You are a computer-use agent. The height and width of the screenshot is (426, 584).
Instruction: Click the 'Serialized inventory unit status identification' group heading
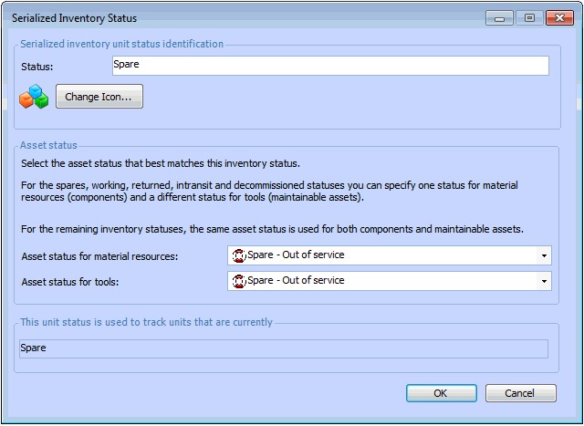coord(121,44)
